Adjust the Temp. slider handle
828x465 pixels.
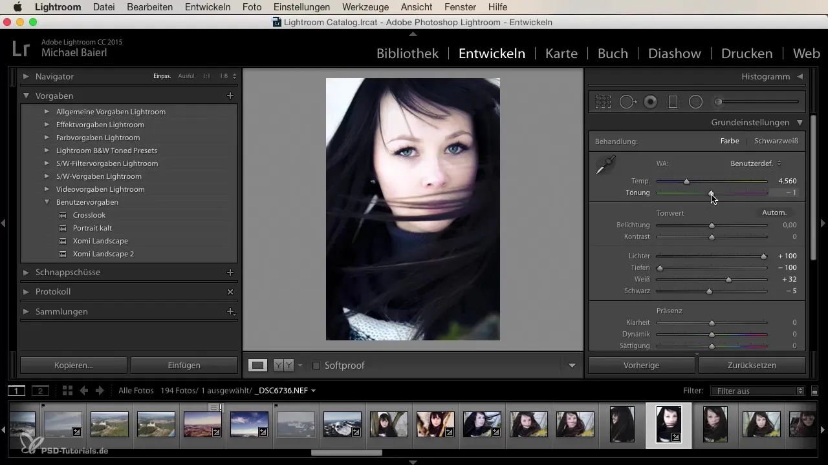click(686, 181)
